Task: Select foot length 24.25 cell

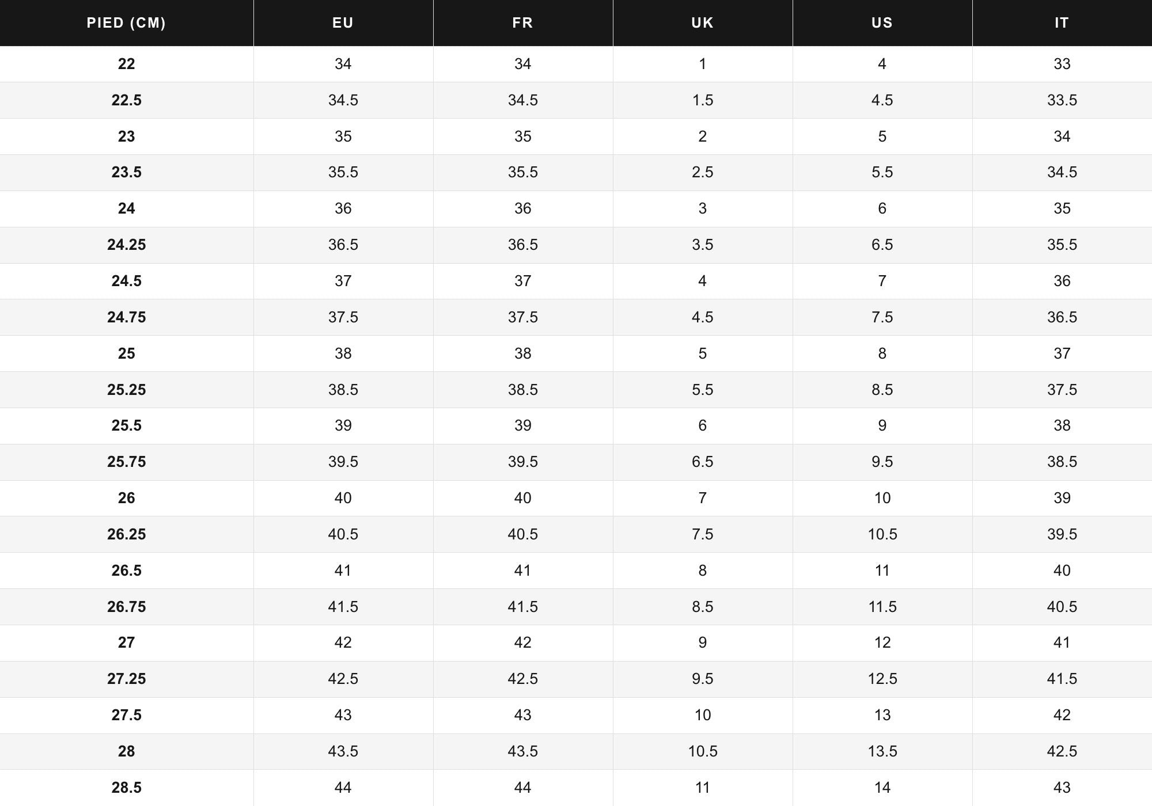Action: pyautogui.click(x=126, y=245)
